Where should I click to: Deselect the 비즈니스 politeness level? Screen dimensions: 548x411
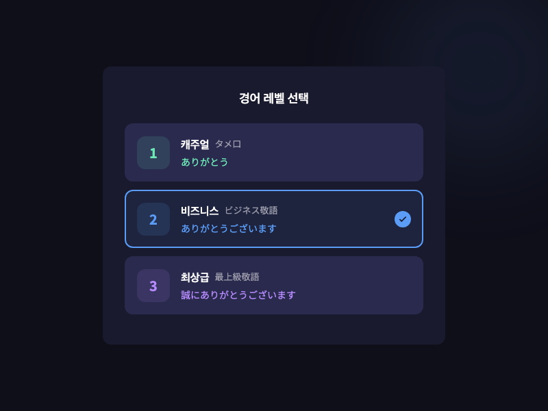click(274, 219)
